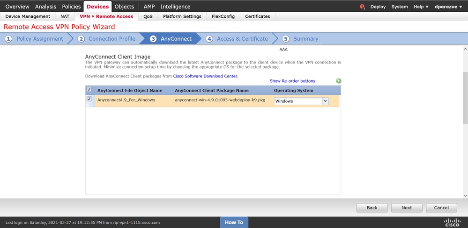Switch to the Device Management tab
Screen dimensions: 468x228
(x=28, y=16)
